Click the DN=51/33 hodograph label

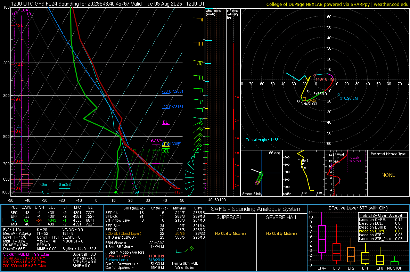309,104
